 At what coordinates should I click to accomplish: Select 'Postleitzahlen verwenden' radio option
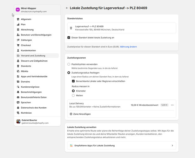pyautogui.click(x=69, y=64)
